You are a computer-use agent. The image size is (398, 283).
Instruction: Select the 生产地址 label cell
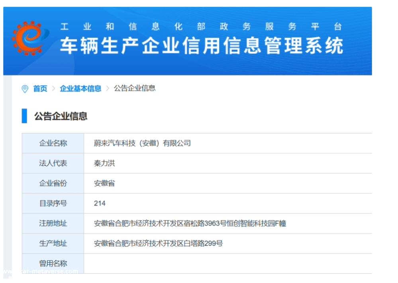tap(53, 244)
